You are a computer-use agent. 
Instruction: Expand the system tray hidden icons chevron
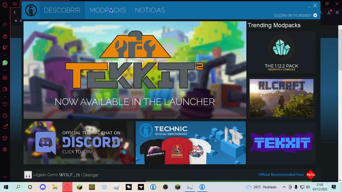[284, 187]
